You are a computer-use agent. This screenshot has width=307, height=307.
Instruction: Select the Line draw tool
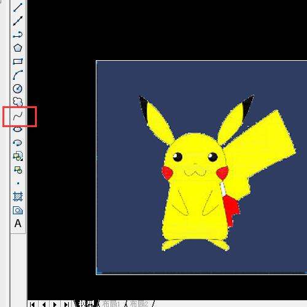18,7
